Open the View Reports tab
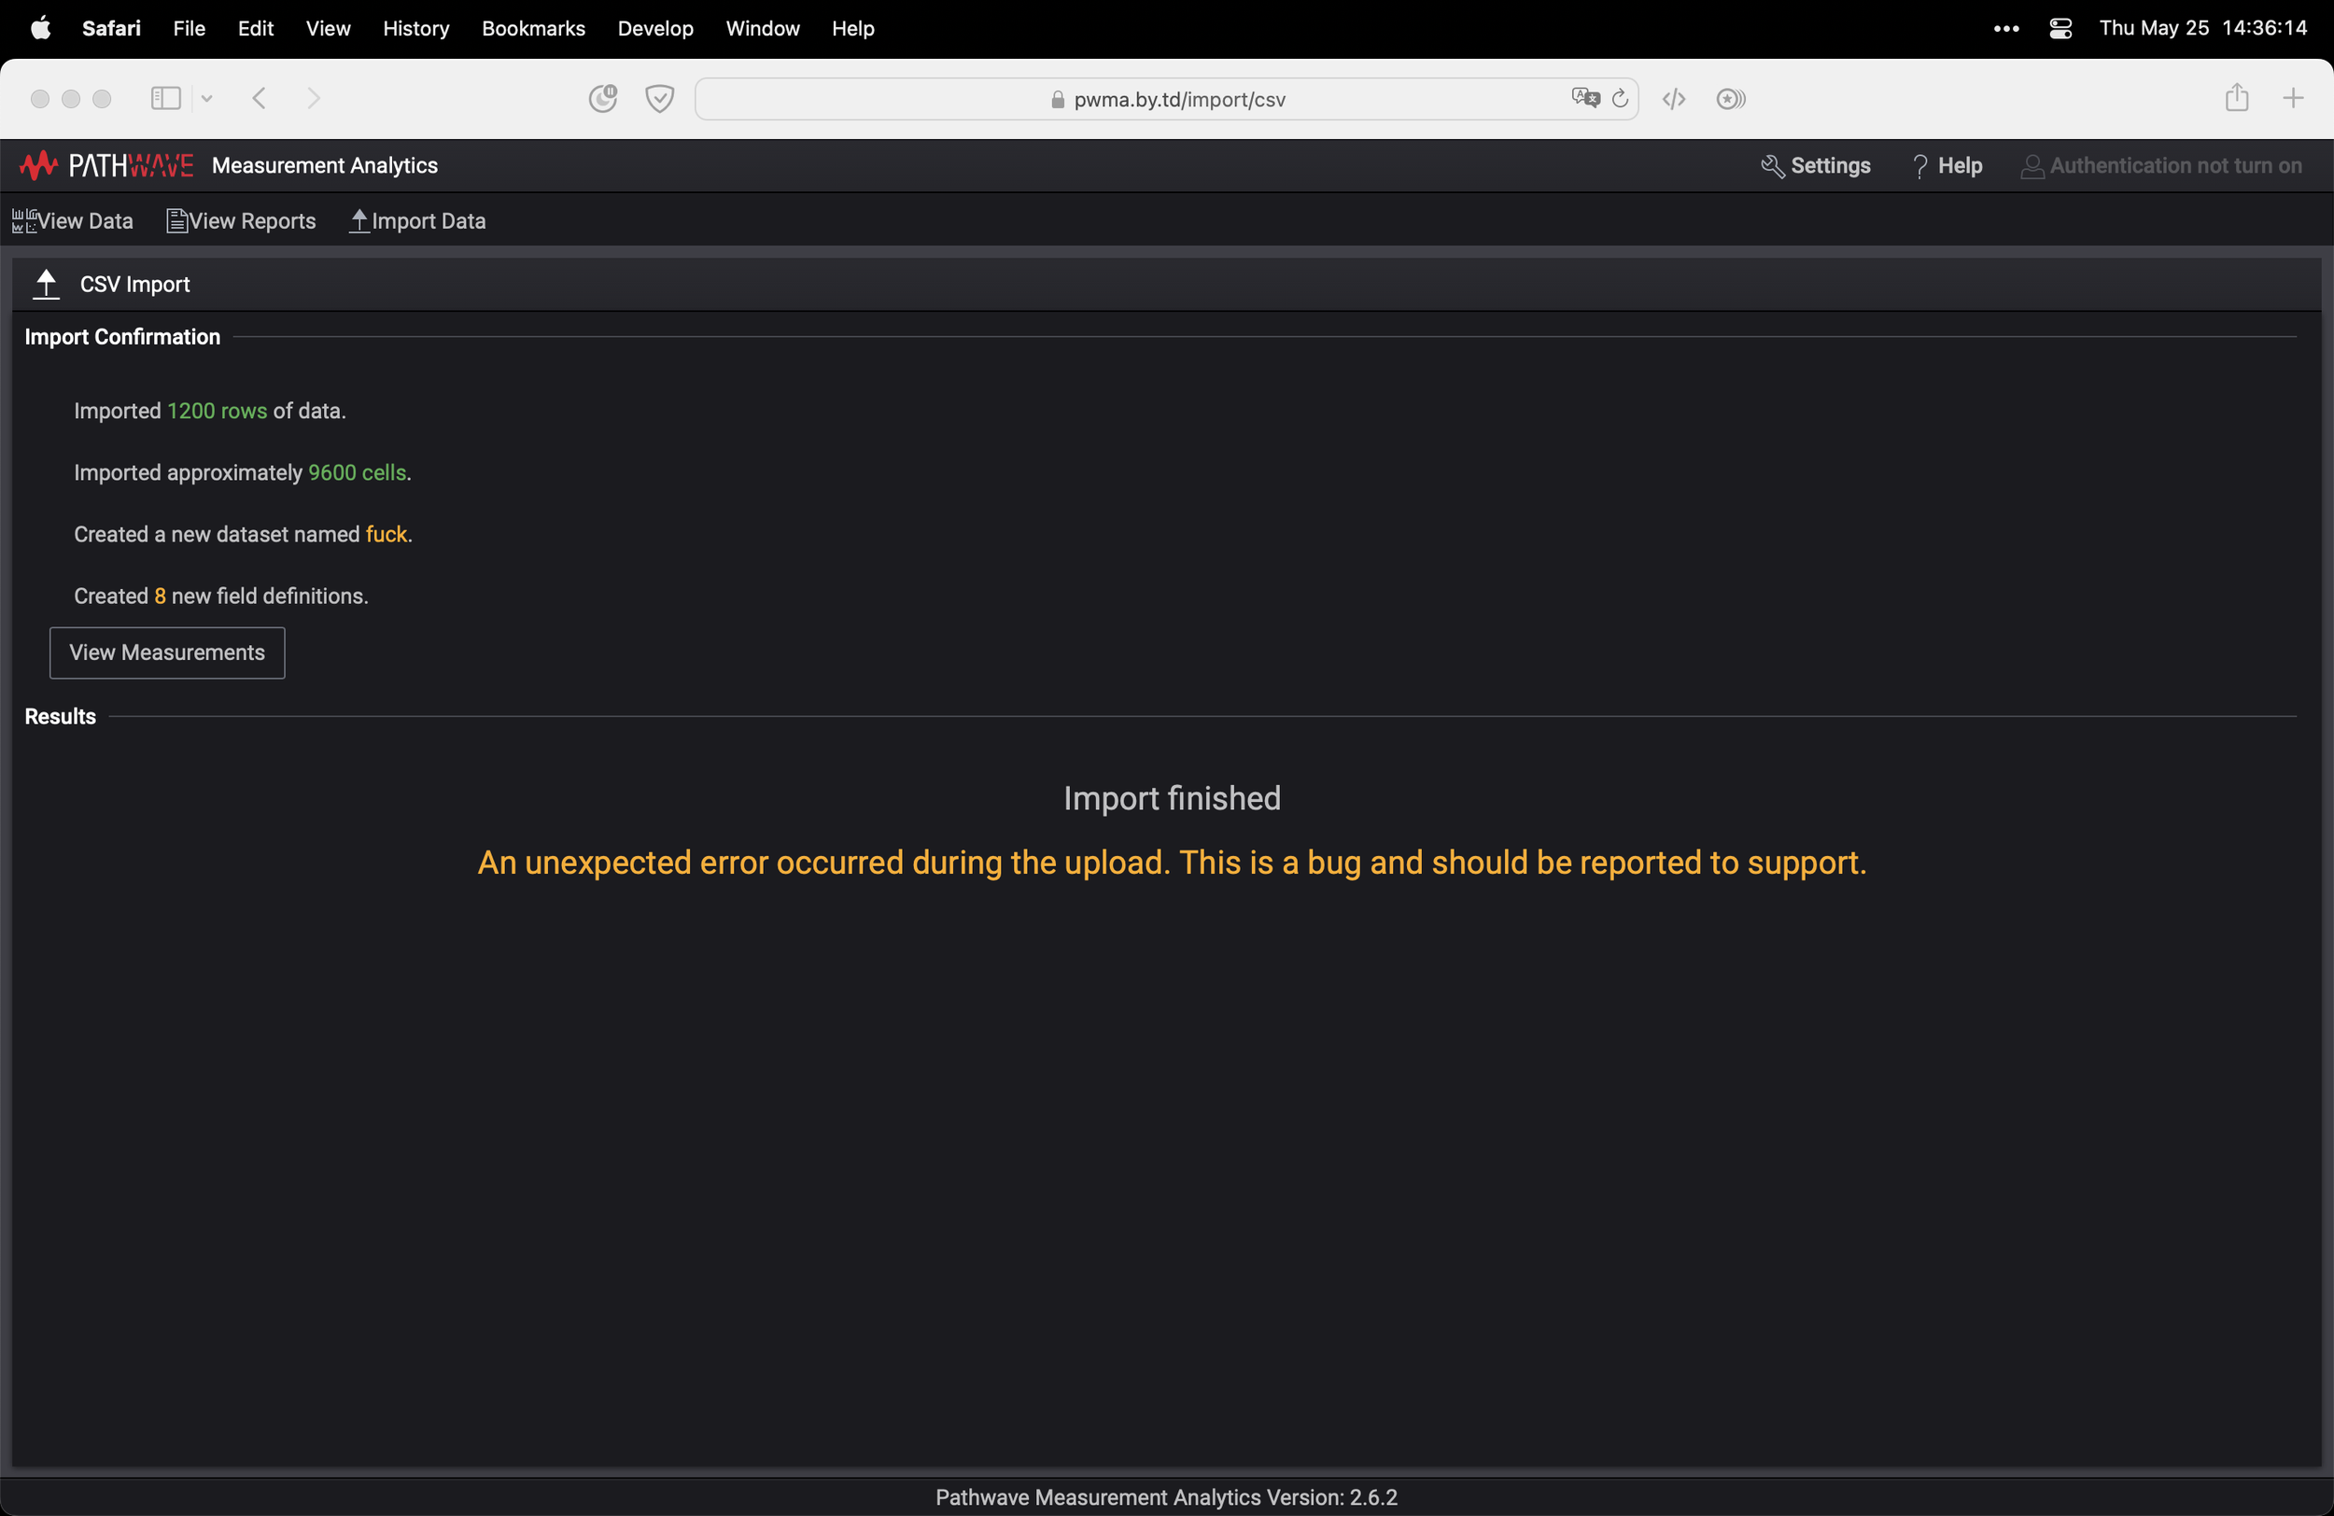This screenshot has height=1516, width=2334. [x=241, y=220]
